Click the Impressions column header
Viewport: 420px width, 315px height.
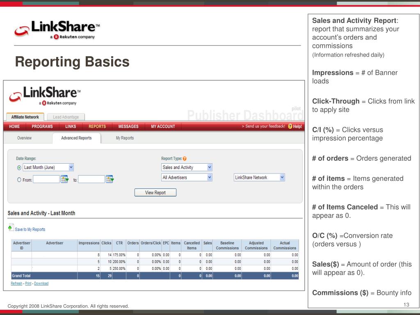point(89,245)
